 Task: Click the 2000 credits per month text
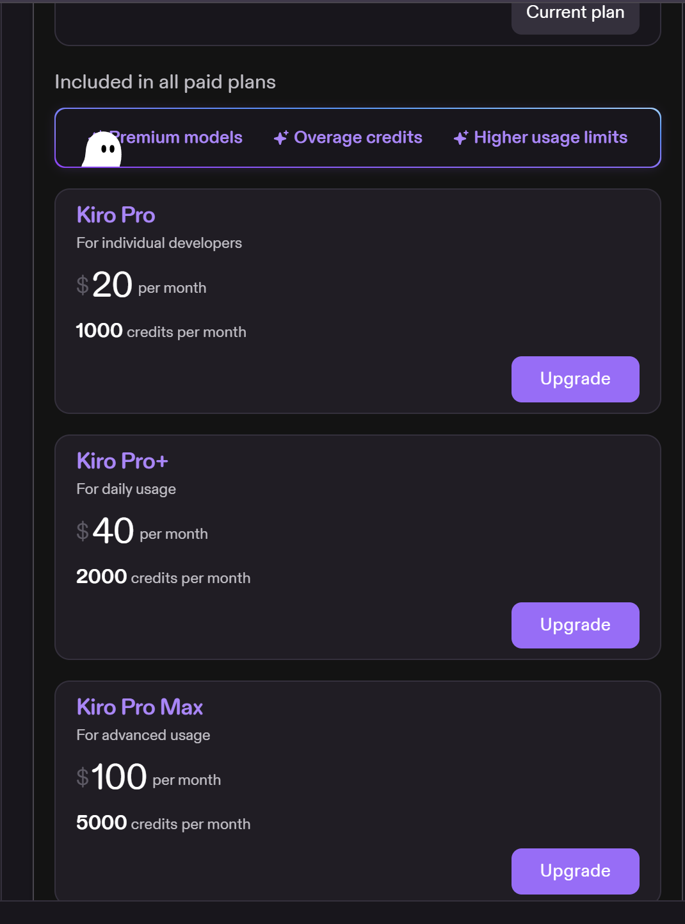[x=163, y=577]
